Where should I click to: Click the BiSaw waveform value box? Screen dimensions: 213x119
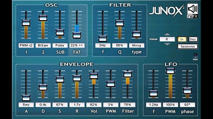43,46
